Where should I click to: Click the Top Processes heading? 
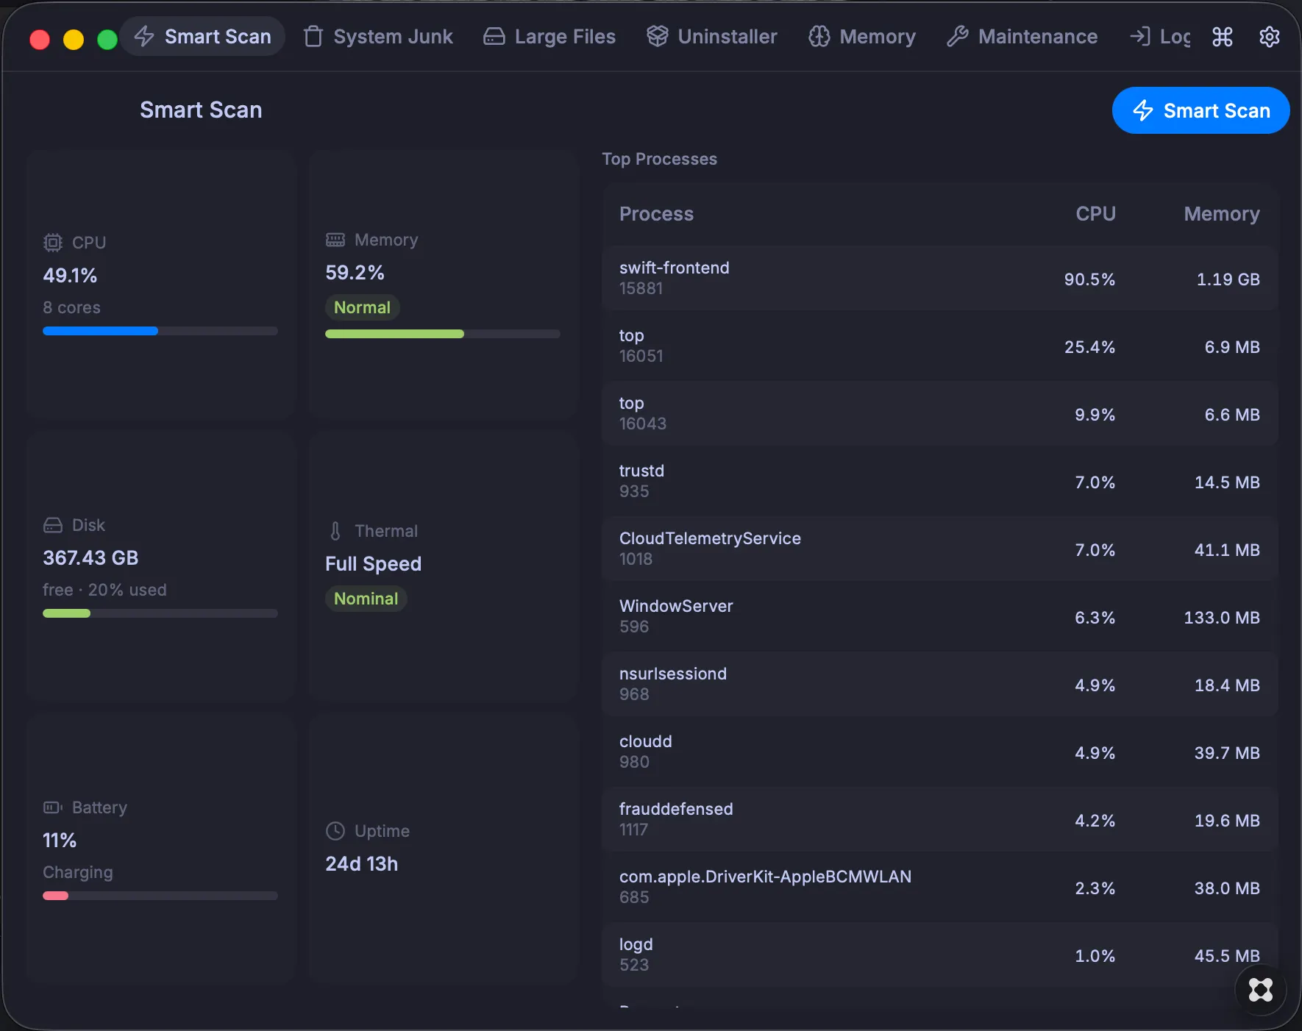[x=659, y=159]
